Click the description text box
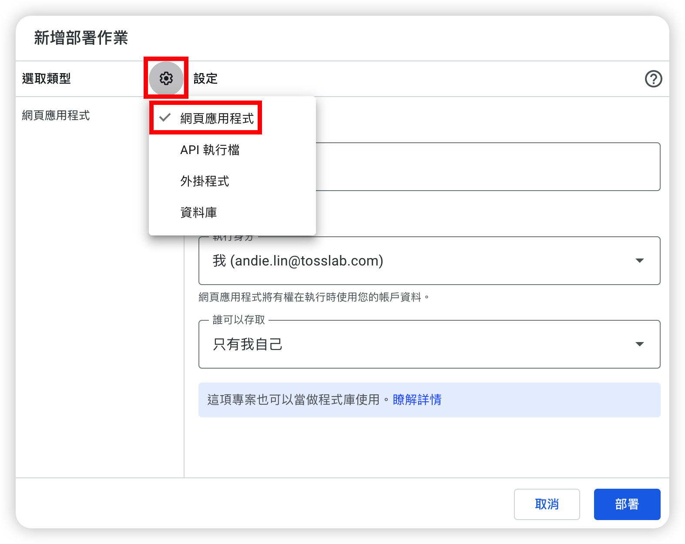 (487, 167)
